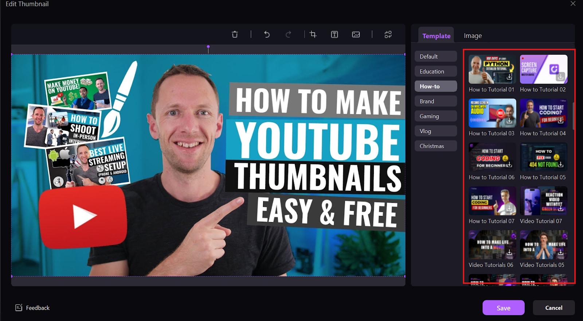The width and height of the screenshot is (583, 321).
Task: Choose the How to Tutorial 02 thumbnail
Action: click(x=544, y=69)
